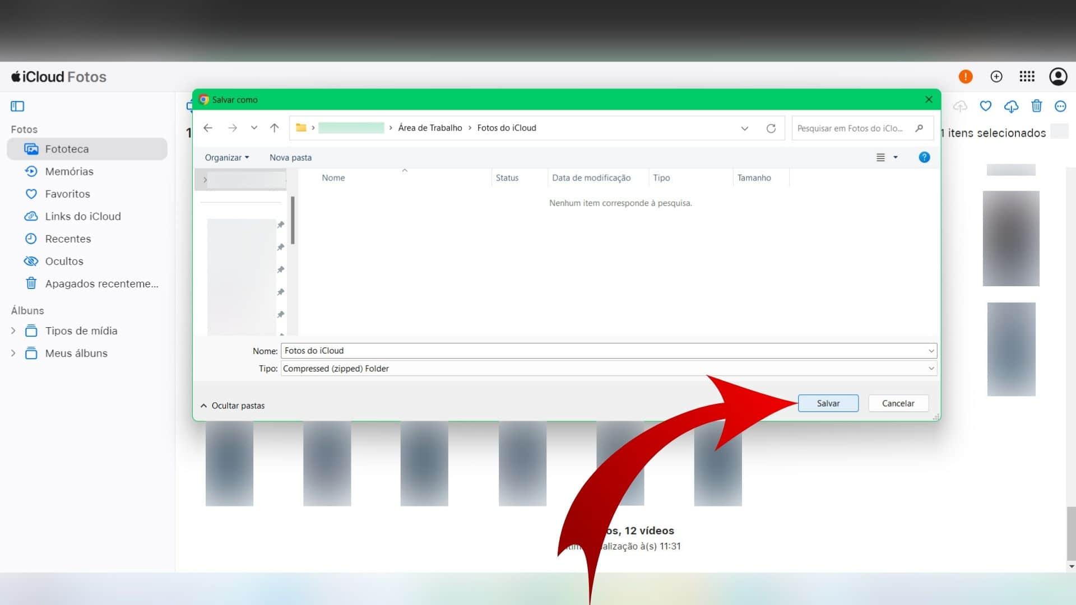Click Nova pasta to create folder

(290, 157)
